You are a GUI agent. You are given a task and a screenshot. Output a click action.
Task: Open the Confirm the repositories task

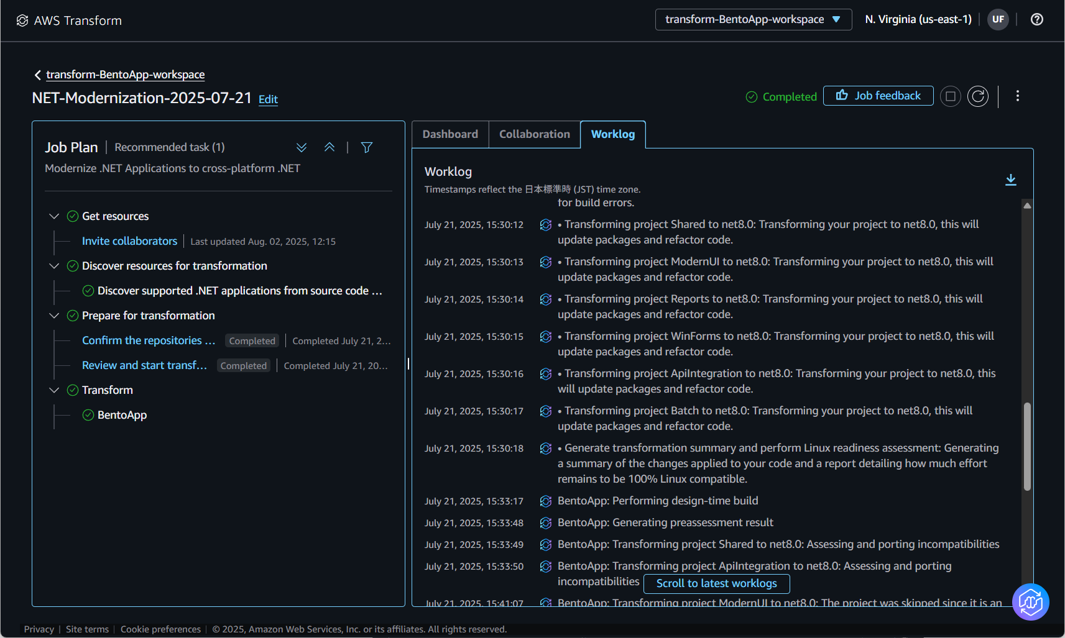coord(149,340)
